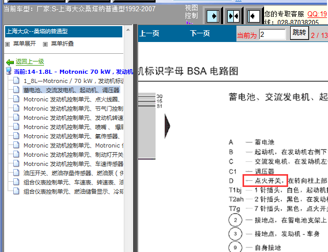Select 蓄电池、交流发电机、起动机、调压器 item
Image resolution: width=328 pixels, height=252 pixels.
[x=71, y=90]
